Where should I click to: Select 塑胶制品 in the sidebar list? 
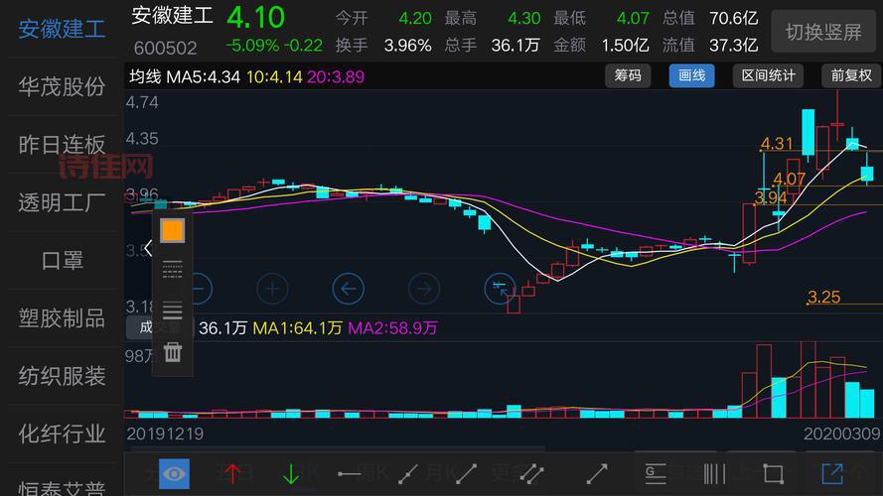[62, 318]
